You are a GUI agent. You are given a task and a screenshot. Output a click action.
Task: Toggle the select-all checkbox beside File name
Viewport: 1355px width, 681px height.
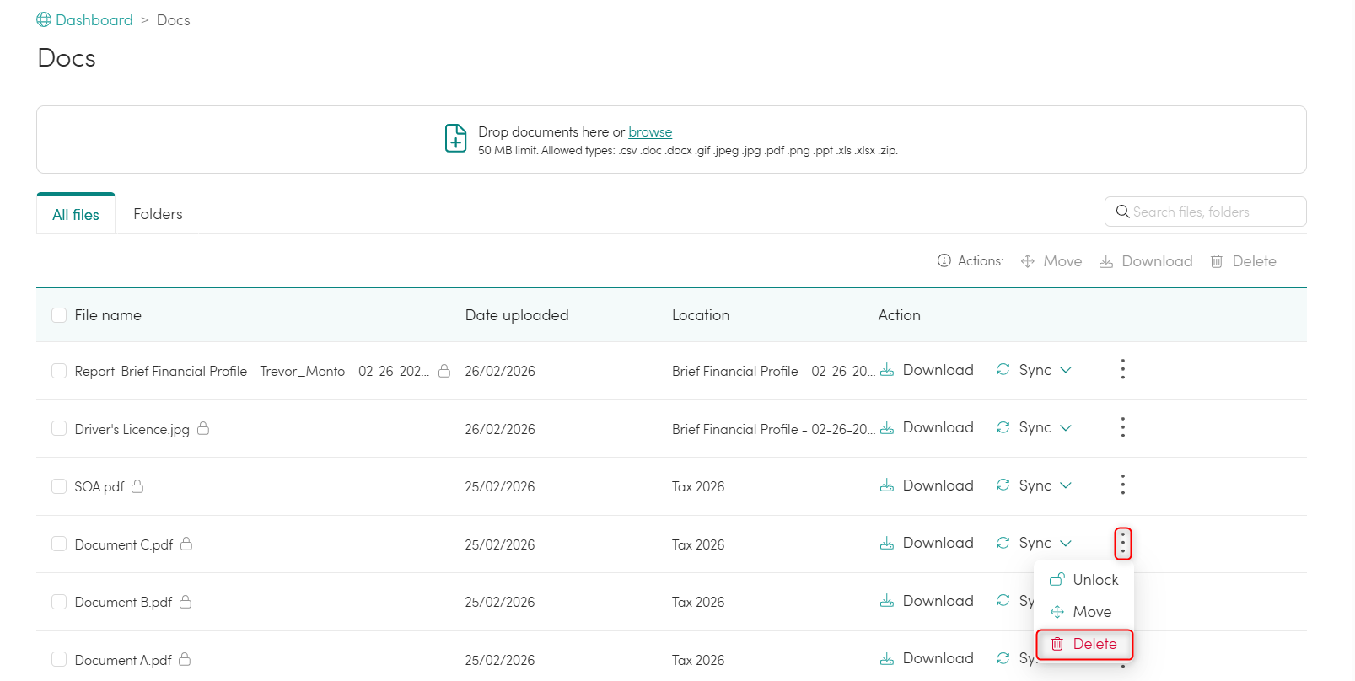(59, 315)
